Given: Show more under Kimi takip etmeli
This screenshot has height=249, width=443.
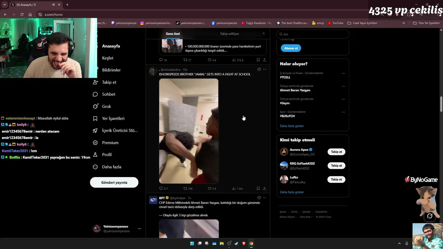Looking at the screenshot, I should pos(292,192).
